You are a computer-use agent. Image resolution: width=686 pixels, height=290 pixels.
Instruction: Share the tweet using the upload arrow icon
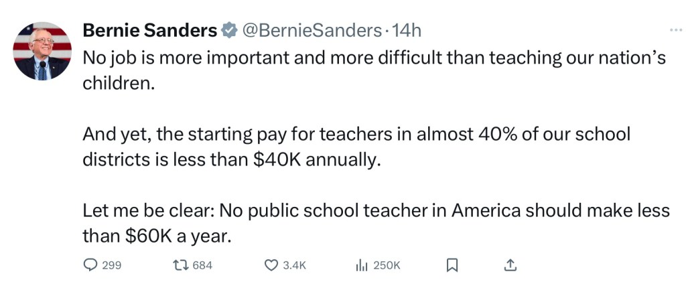point(510,265)
